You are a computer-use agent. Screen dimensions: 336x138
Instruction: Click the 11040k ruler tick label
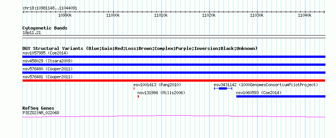tap(305, 15)
